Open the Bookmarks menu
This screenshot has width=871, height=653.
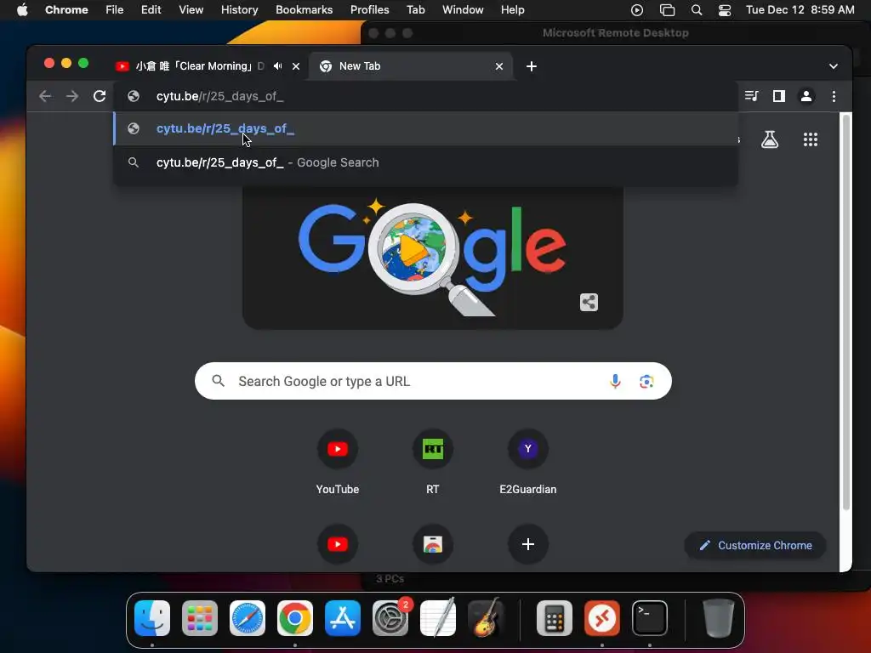pos(304,10)
